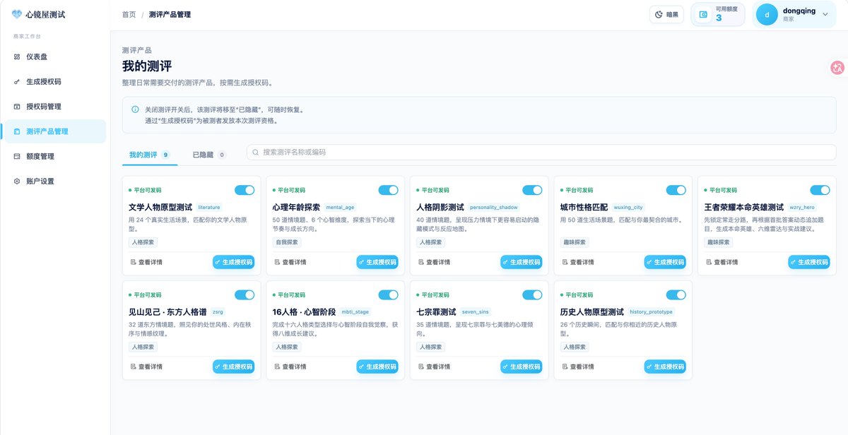Click the 城市性格匹配 details document icon
Viewport: 848px width, 435px height.
click(x=565, y=262)
